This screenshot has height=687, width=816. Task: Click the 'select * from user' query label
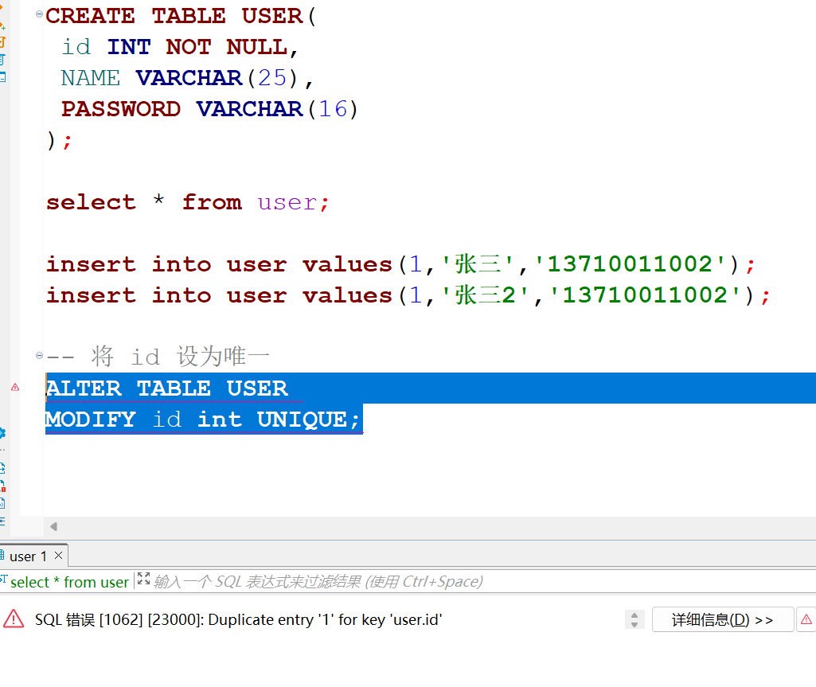coord(68,582)
